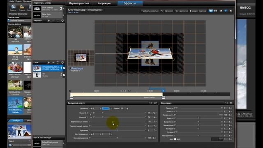Toggle visibility checkbox of layer 2 (742)
This screenshot has width=263, height=148.
click(x=64, y=75)
